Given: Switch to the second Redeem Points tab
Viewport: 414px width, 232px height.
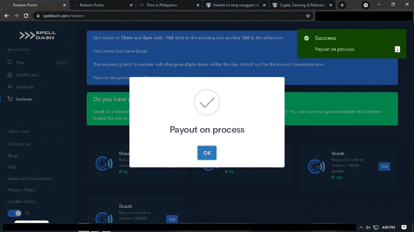Looking at the screenshot, I should click(102, 5).
